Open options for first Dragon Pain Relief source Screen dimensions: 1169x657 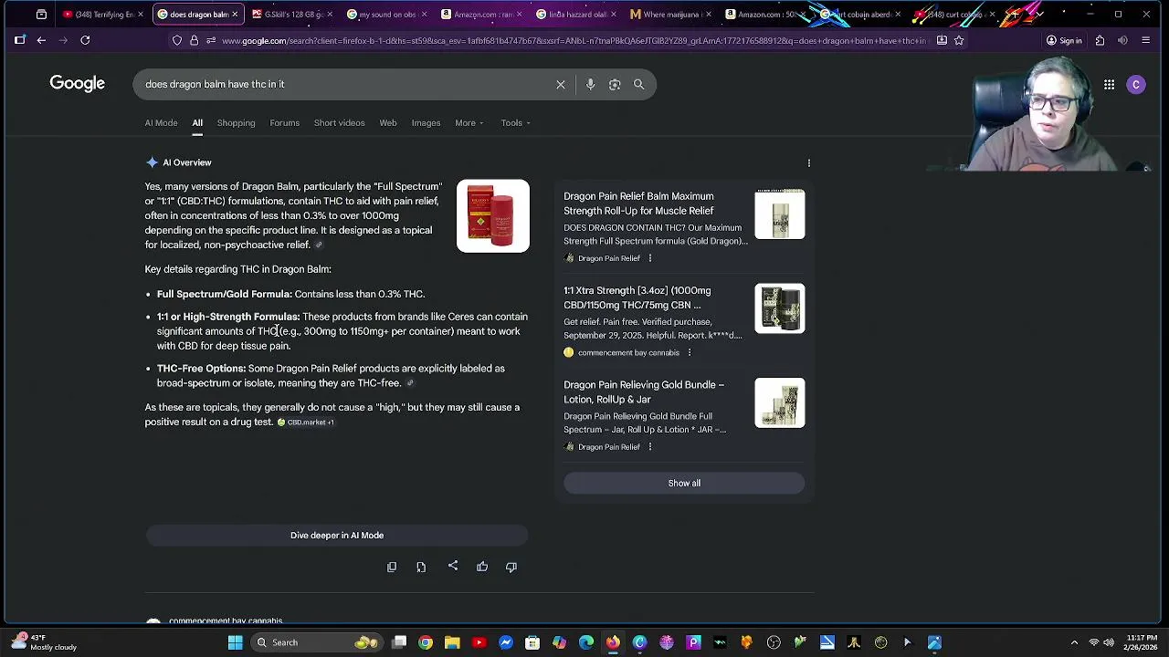(649, 258)
